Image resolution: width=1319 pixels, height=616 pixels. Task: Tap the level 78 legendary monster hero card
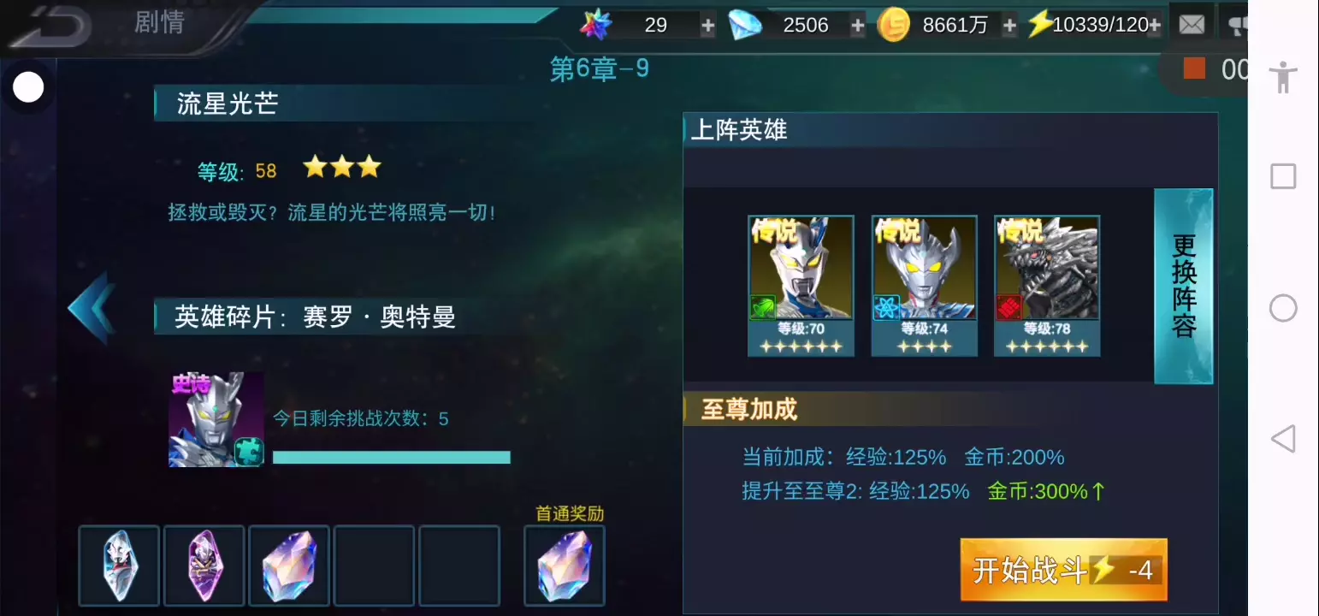click(x=1047, y=286)
